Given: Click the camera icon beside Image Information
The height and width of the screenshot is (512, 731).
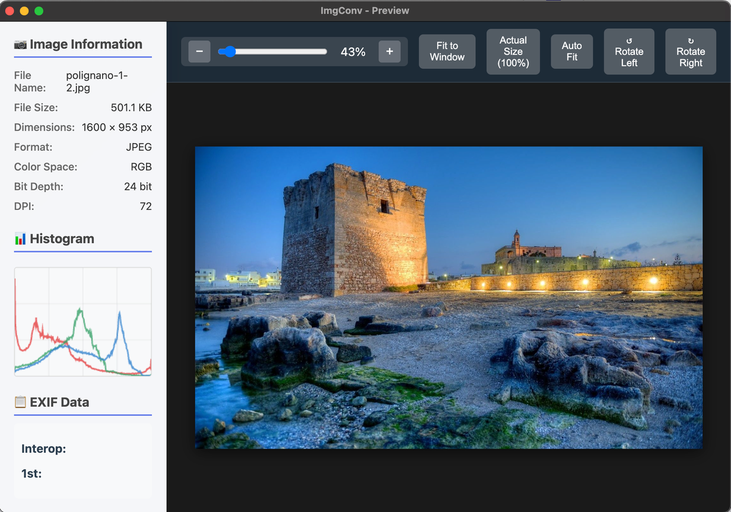Looking at the screenshot, I should (x=21, y=44).
